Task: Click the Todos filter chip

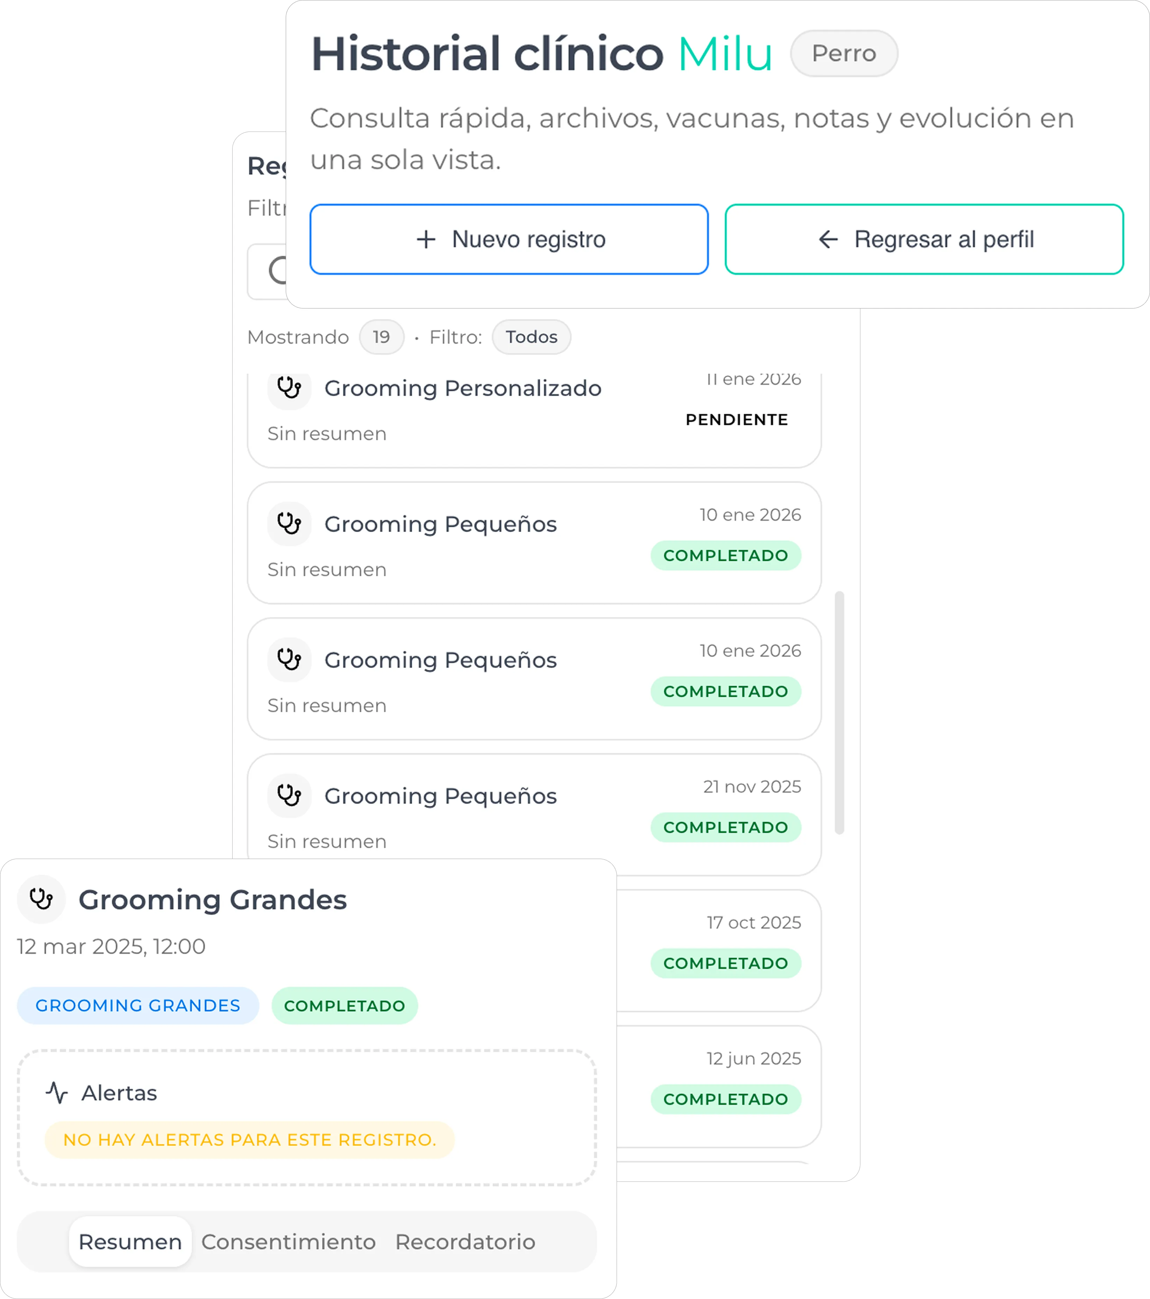Action: [x=531, y=337]
